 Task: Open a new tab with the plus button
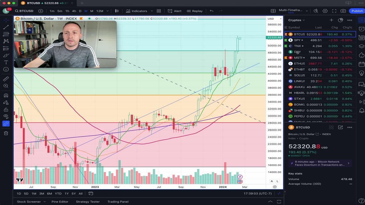(x=82, y=3)
